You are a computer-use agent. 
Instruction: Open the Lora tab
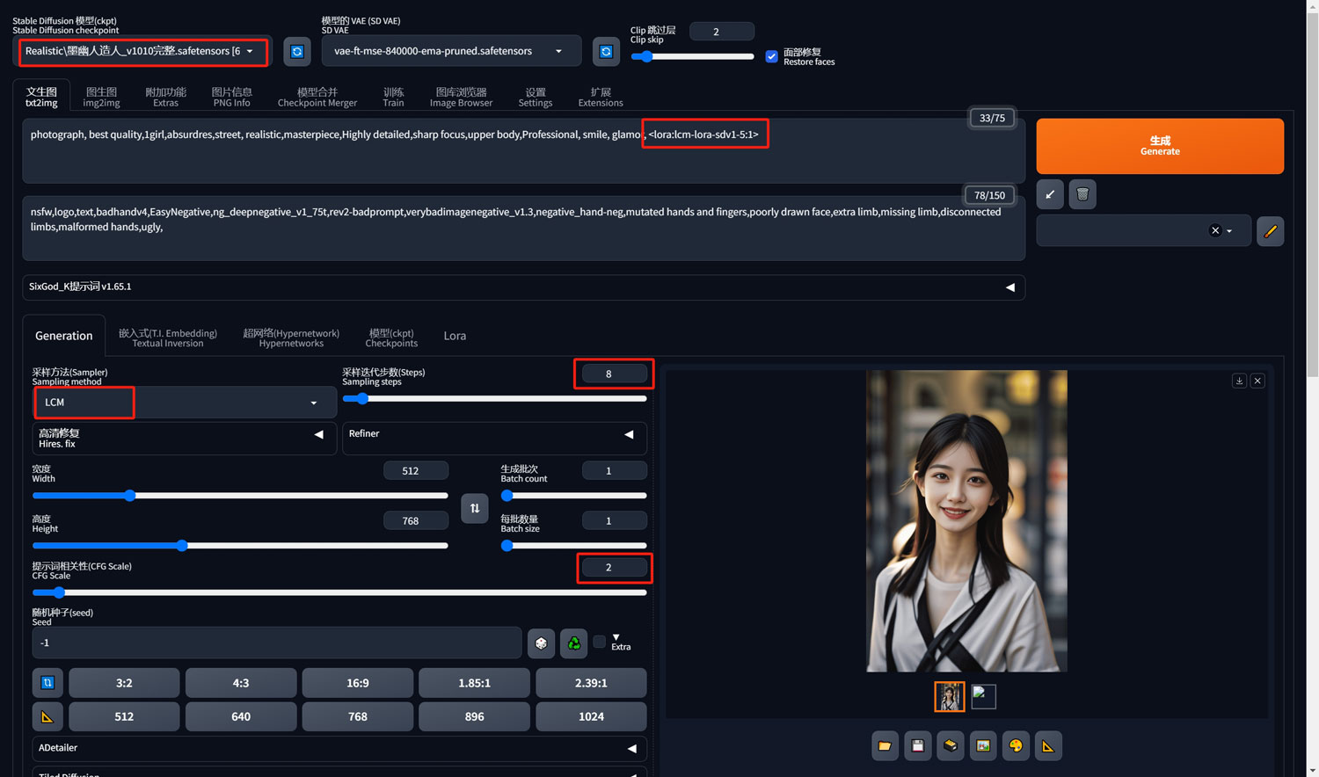point(455,335)
